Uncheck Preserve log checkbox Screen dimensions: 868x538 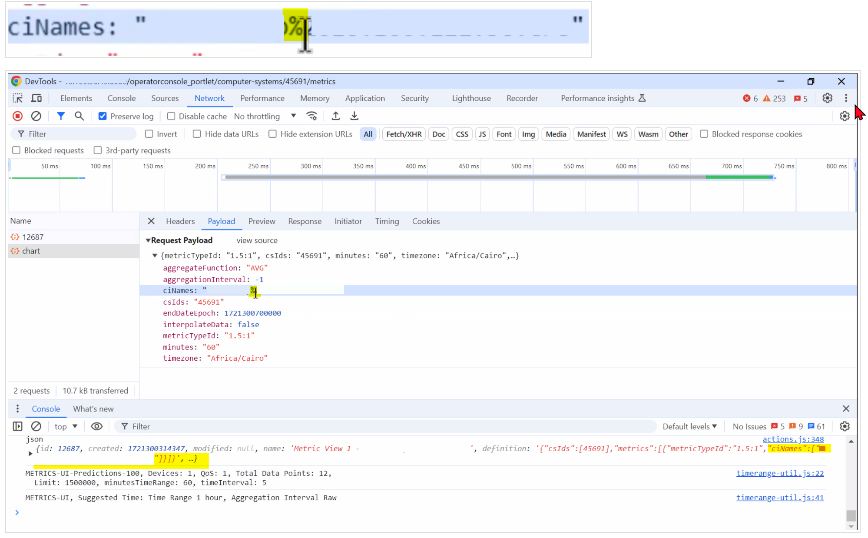pyautogui.click(x=103, y=116)
